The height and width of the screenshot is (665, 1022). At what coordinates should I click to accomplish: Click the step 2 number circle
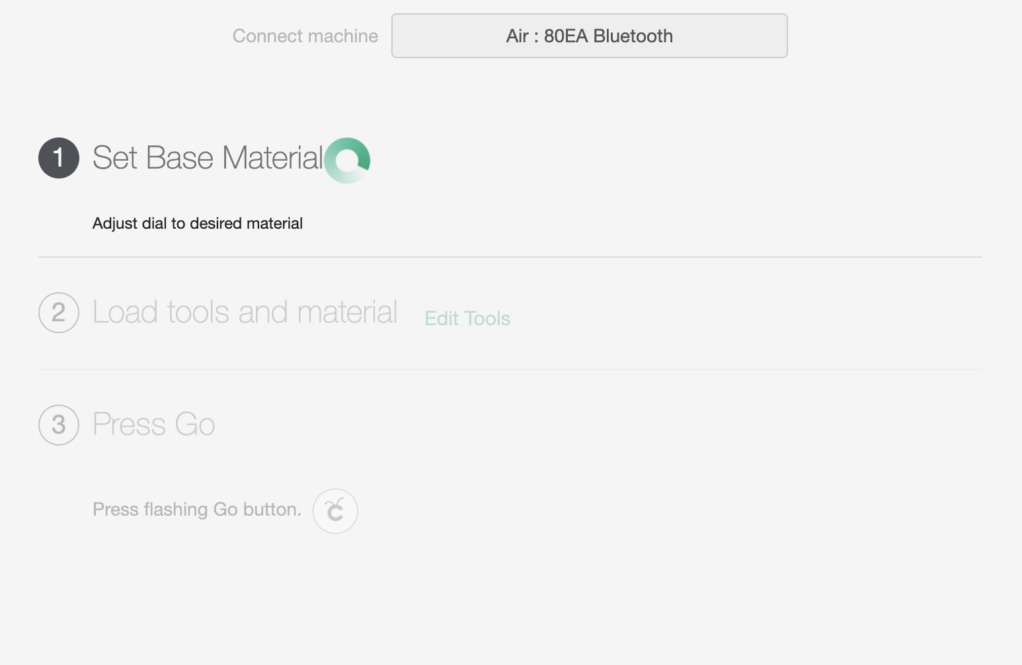(x=59, y=313)
